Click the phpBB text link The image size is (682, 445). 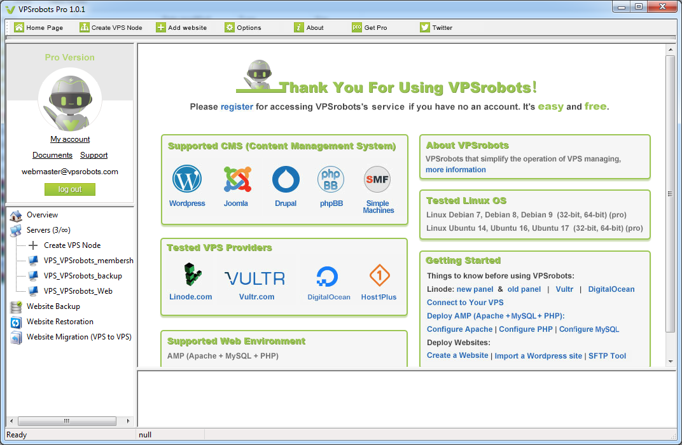(331, 203)
